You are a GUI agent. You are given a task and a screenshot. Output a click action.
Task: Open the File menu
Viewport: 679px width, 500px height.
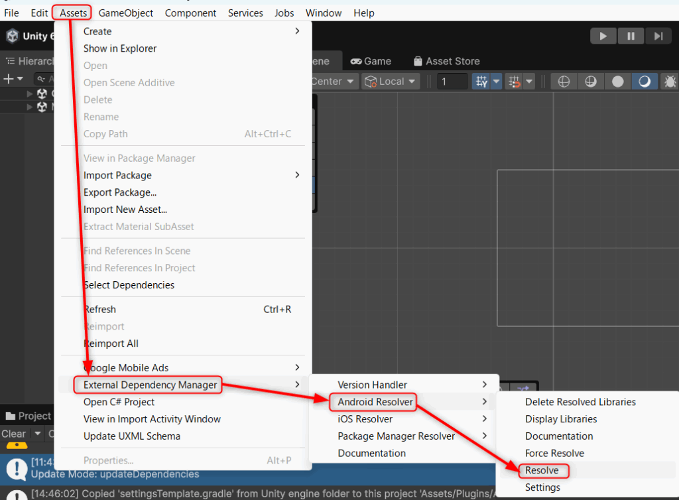[x=11, y=13]
